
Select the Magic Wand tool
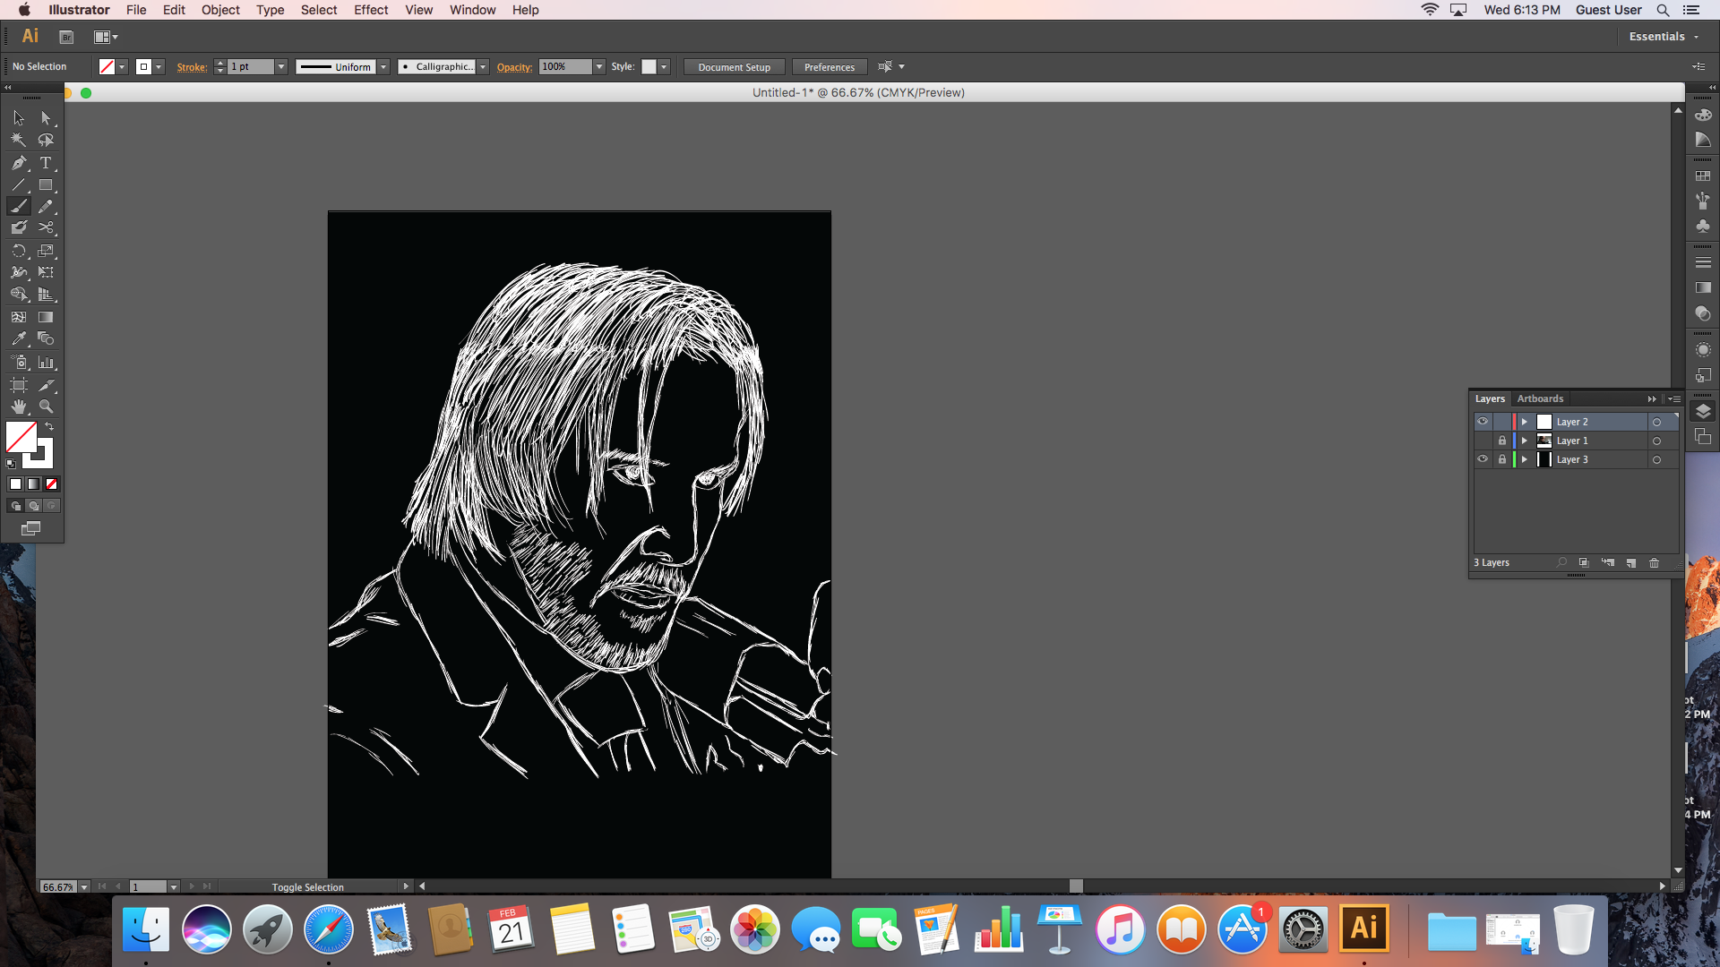point(19,141)
